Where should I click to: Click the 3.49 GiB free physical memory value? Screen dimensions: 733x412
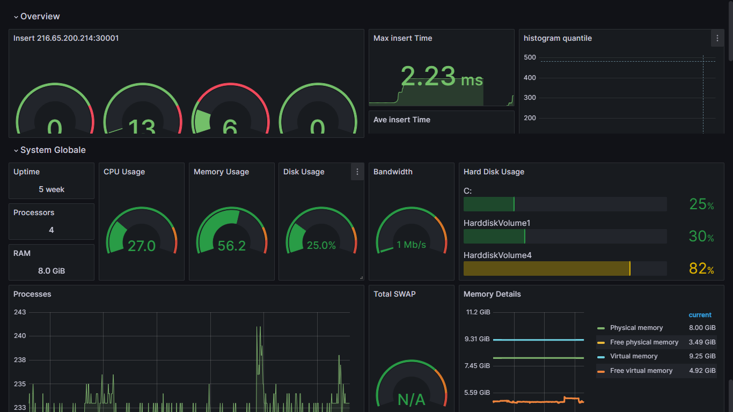[x=702, y=342]
